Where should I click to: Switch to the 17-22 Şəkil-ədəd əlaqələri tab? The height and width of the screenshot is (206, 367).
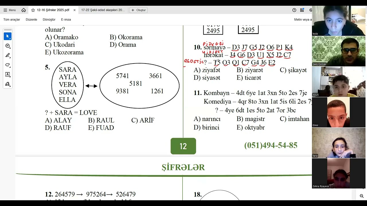pyautogui.click(x=103, y=10)
